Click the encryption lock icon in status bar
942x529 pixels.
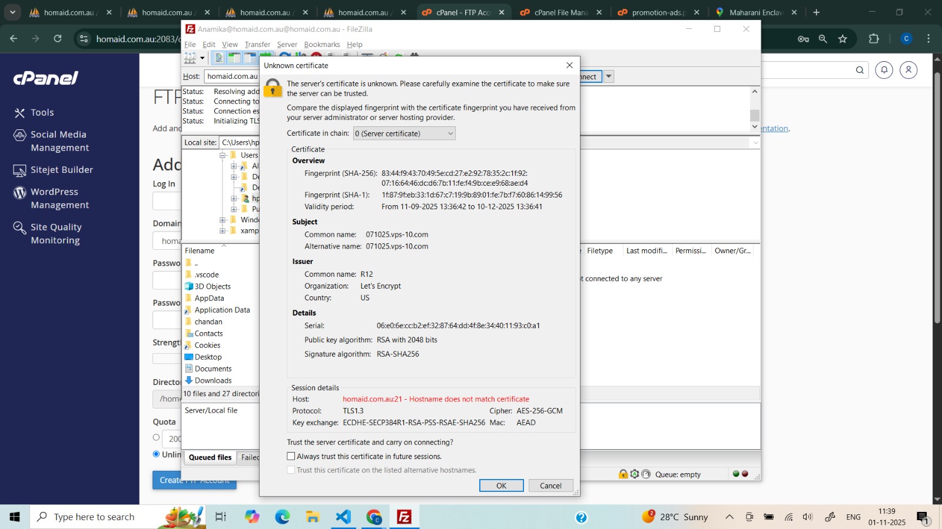(623, 474)
